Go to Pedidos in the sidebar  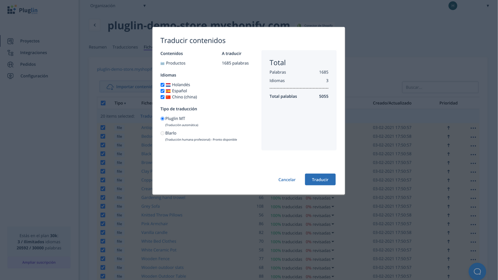(x=28, y=64)
